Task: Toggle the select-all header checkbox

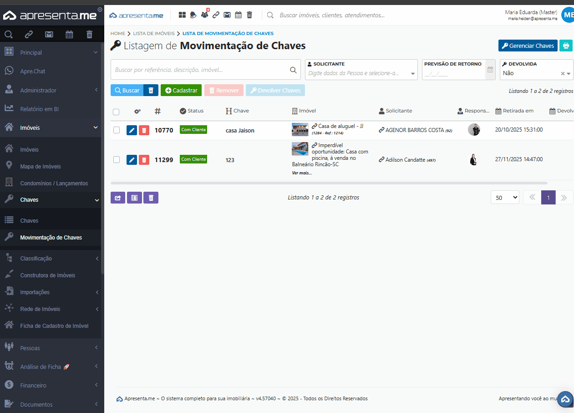Action: (116, 112)
